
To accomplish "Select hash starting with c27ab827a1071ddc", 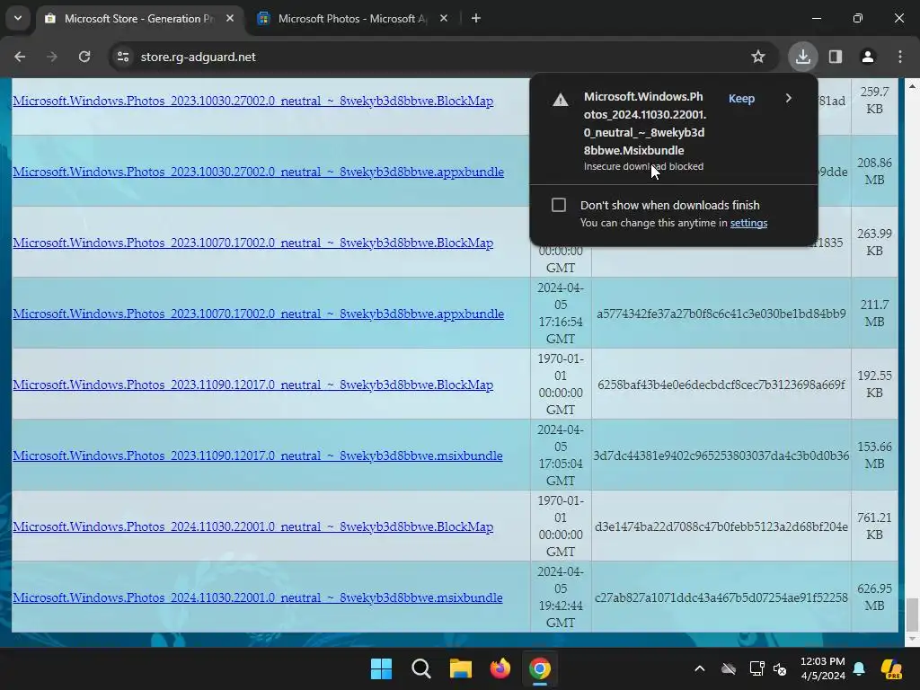I will point(721,597).
